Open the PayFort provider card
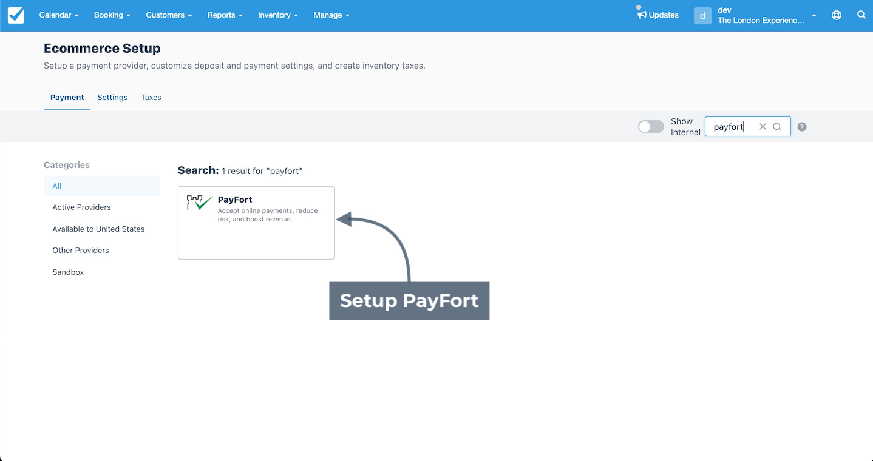Image resolution: width=873 pixels, height=461 pixels. [256, 223]
